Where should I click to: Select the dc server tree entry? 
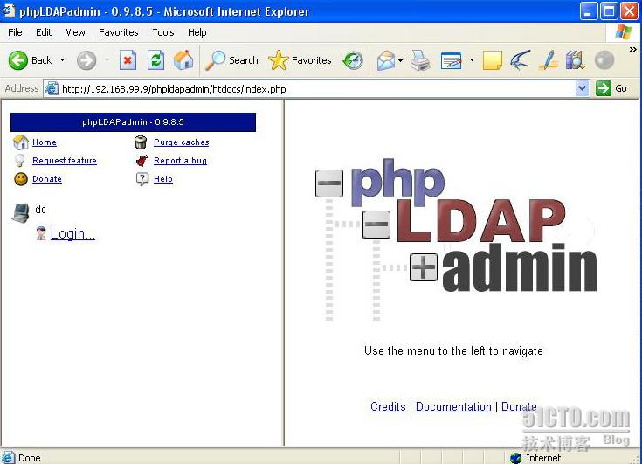click(x=40, y=210)
